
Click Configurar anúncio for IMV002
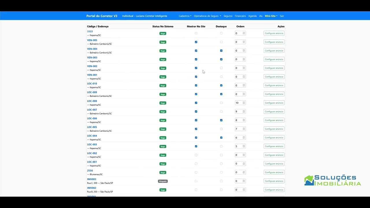[x=274, y=190]
